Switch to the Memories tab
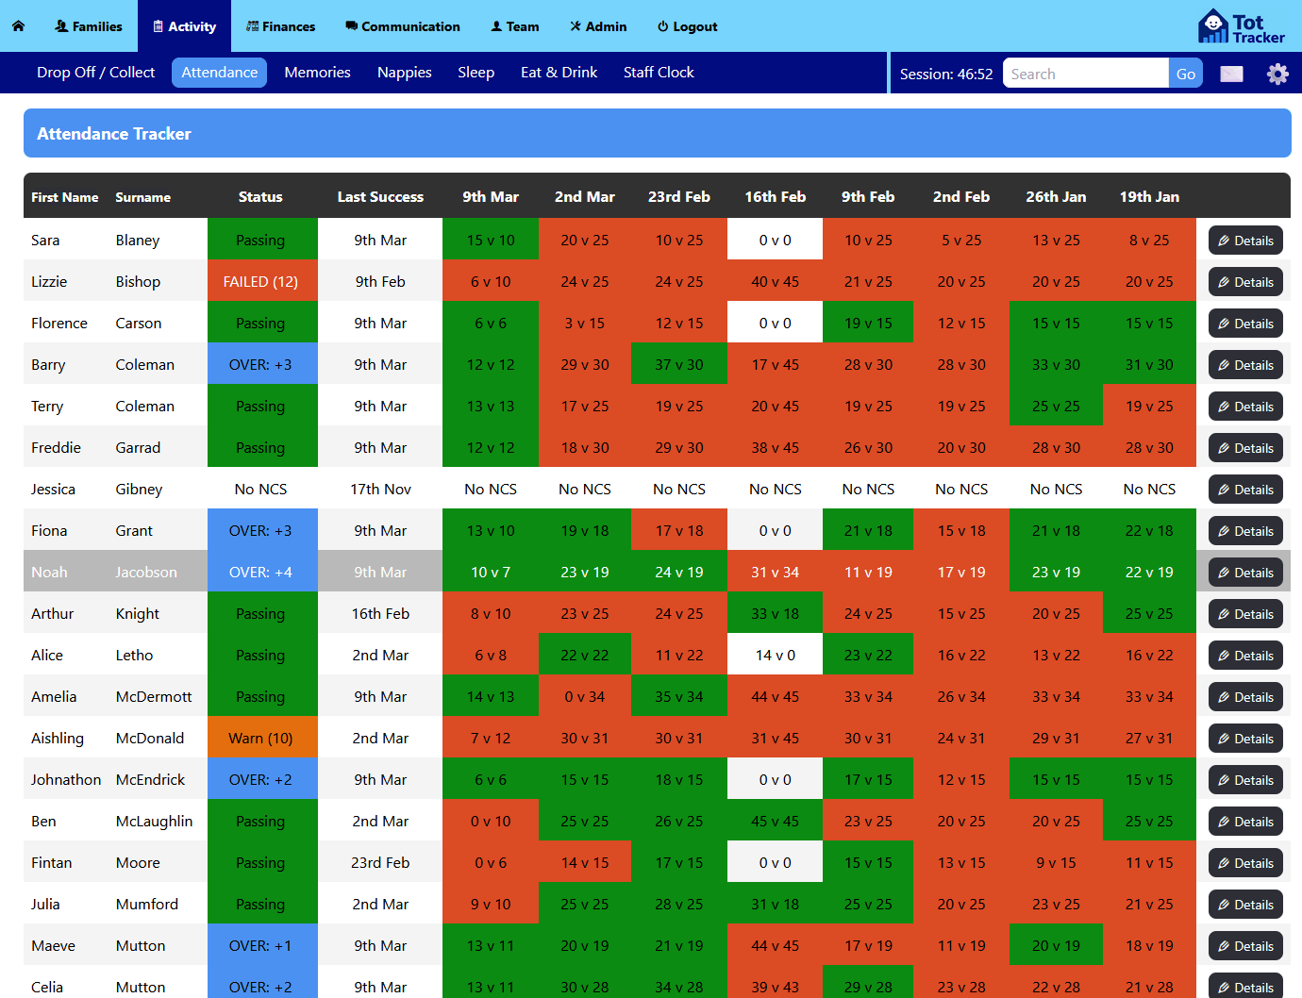Screen dimensions: 1302x998 tap(317, 72)
